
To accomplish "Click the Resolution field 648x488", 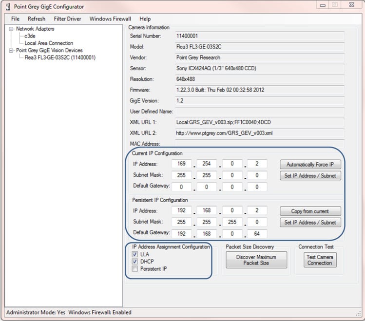I will tap(260, 79).
